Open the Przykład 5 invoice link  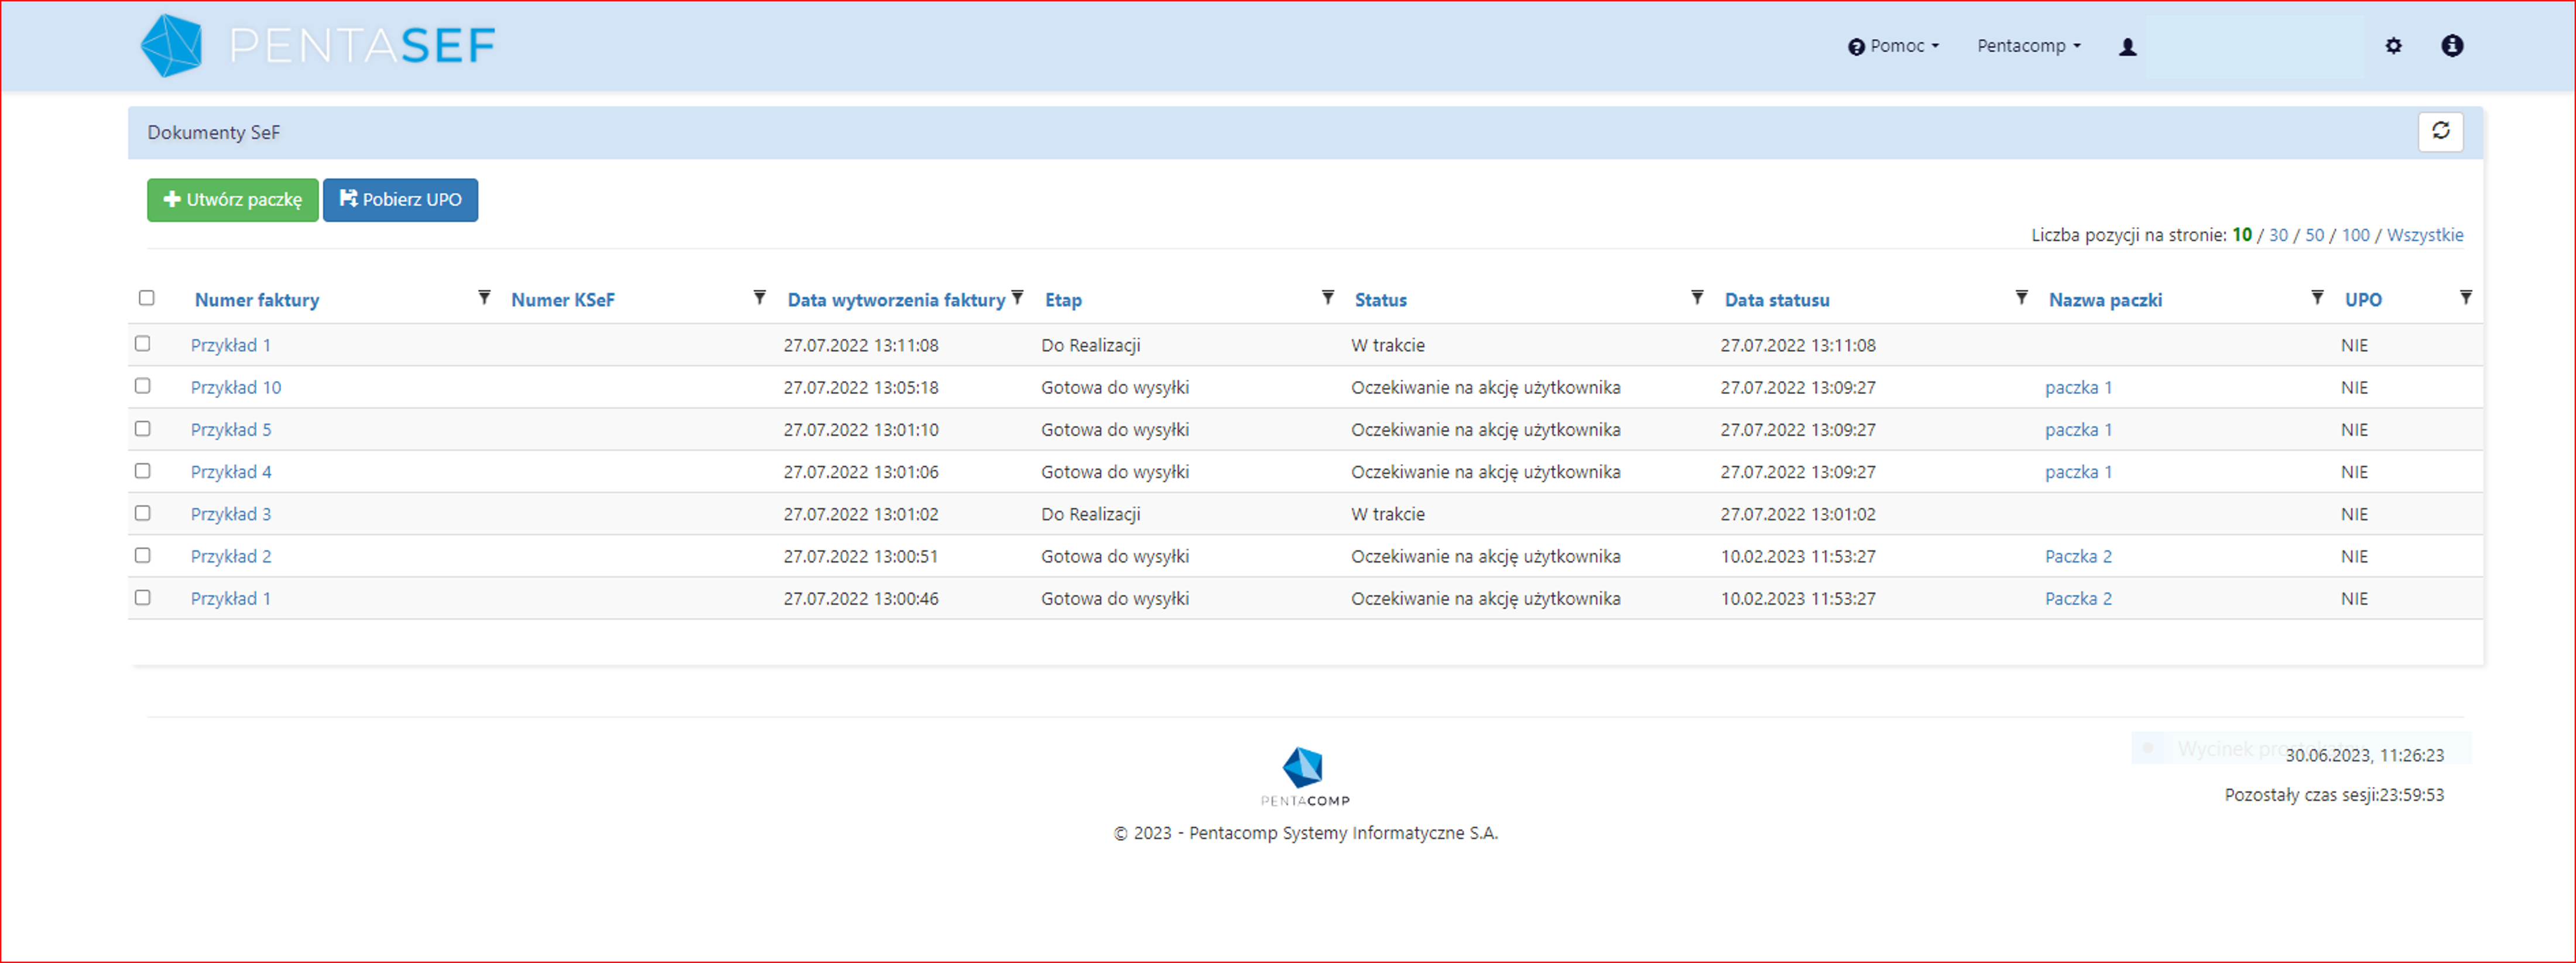(231, 430)
